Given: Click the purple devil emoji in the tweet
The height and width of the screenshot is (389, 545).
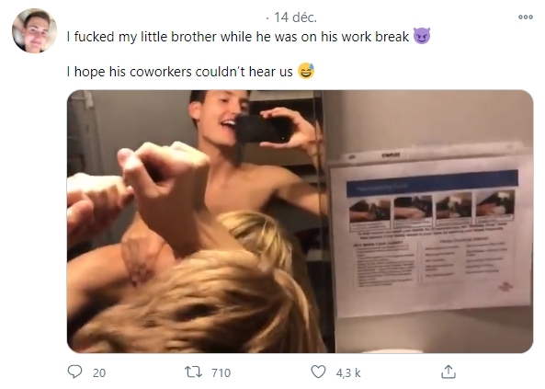Looking at the screenshot, I should click(422, 36).
